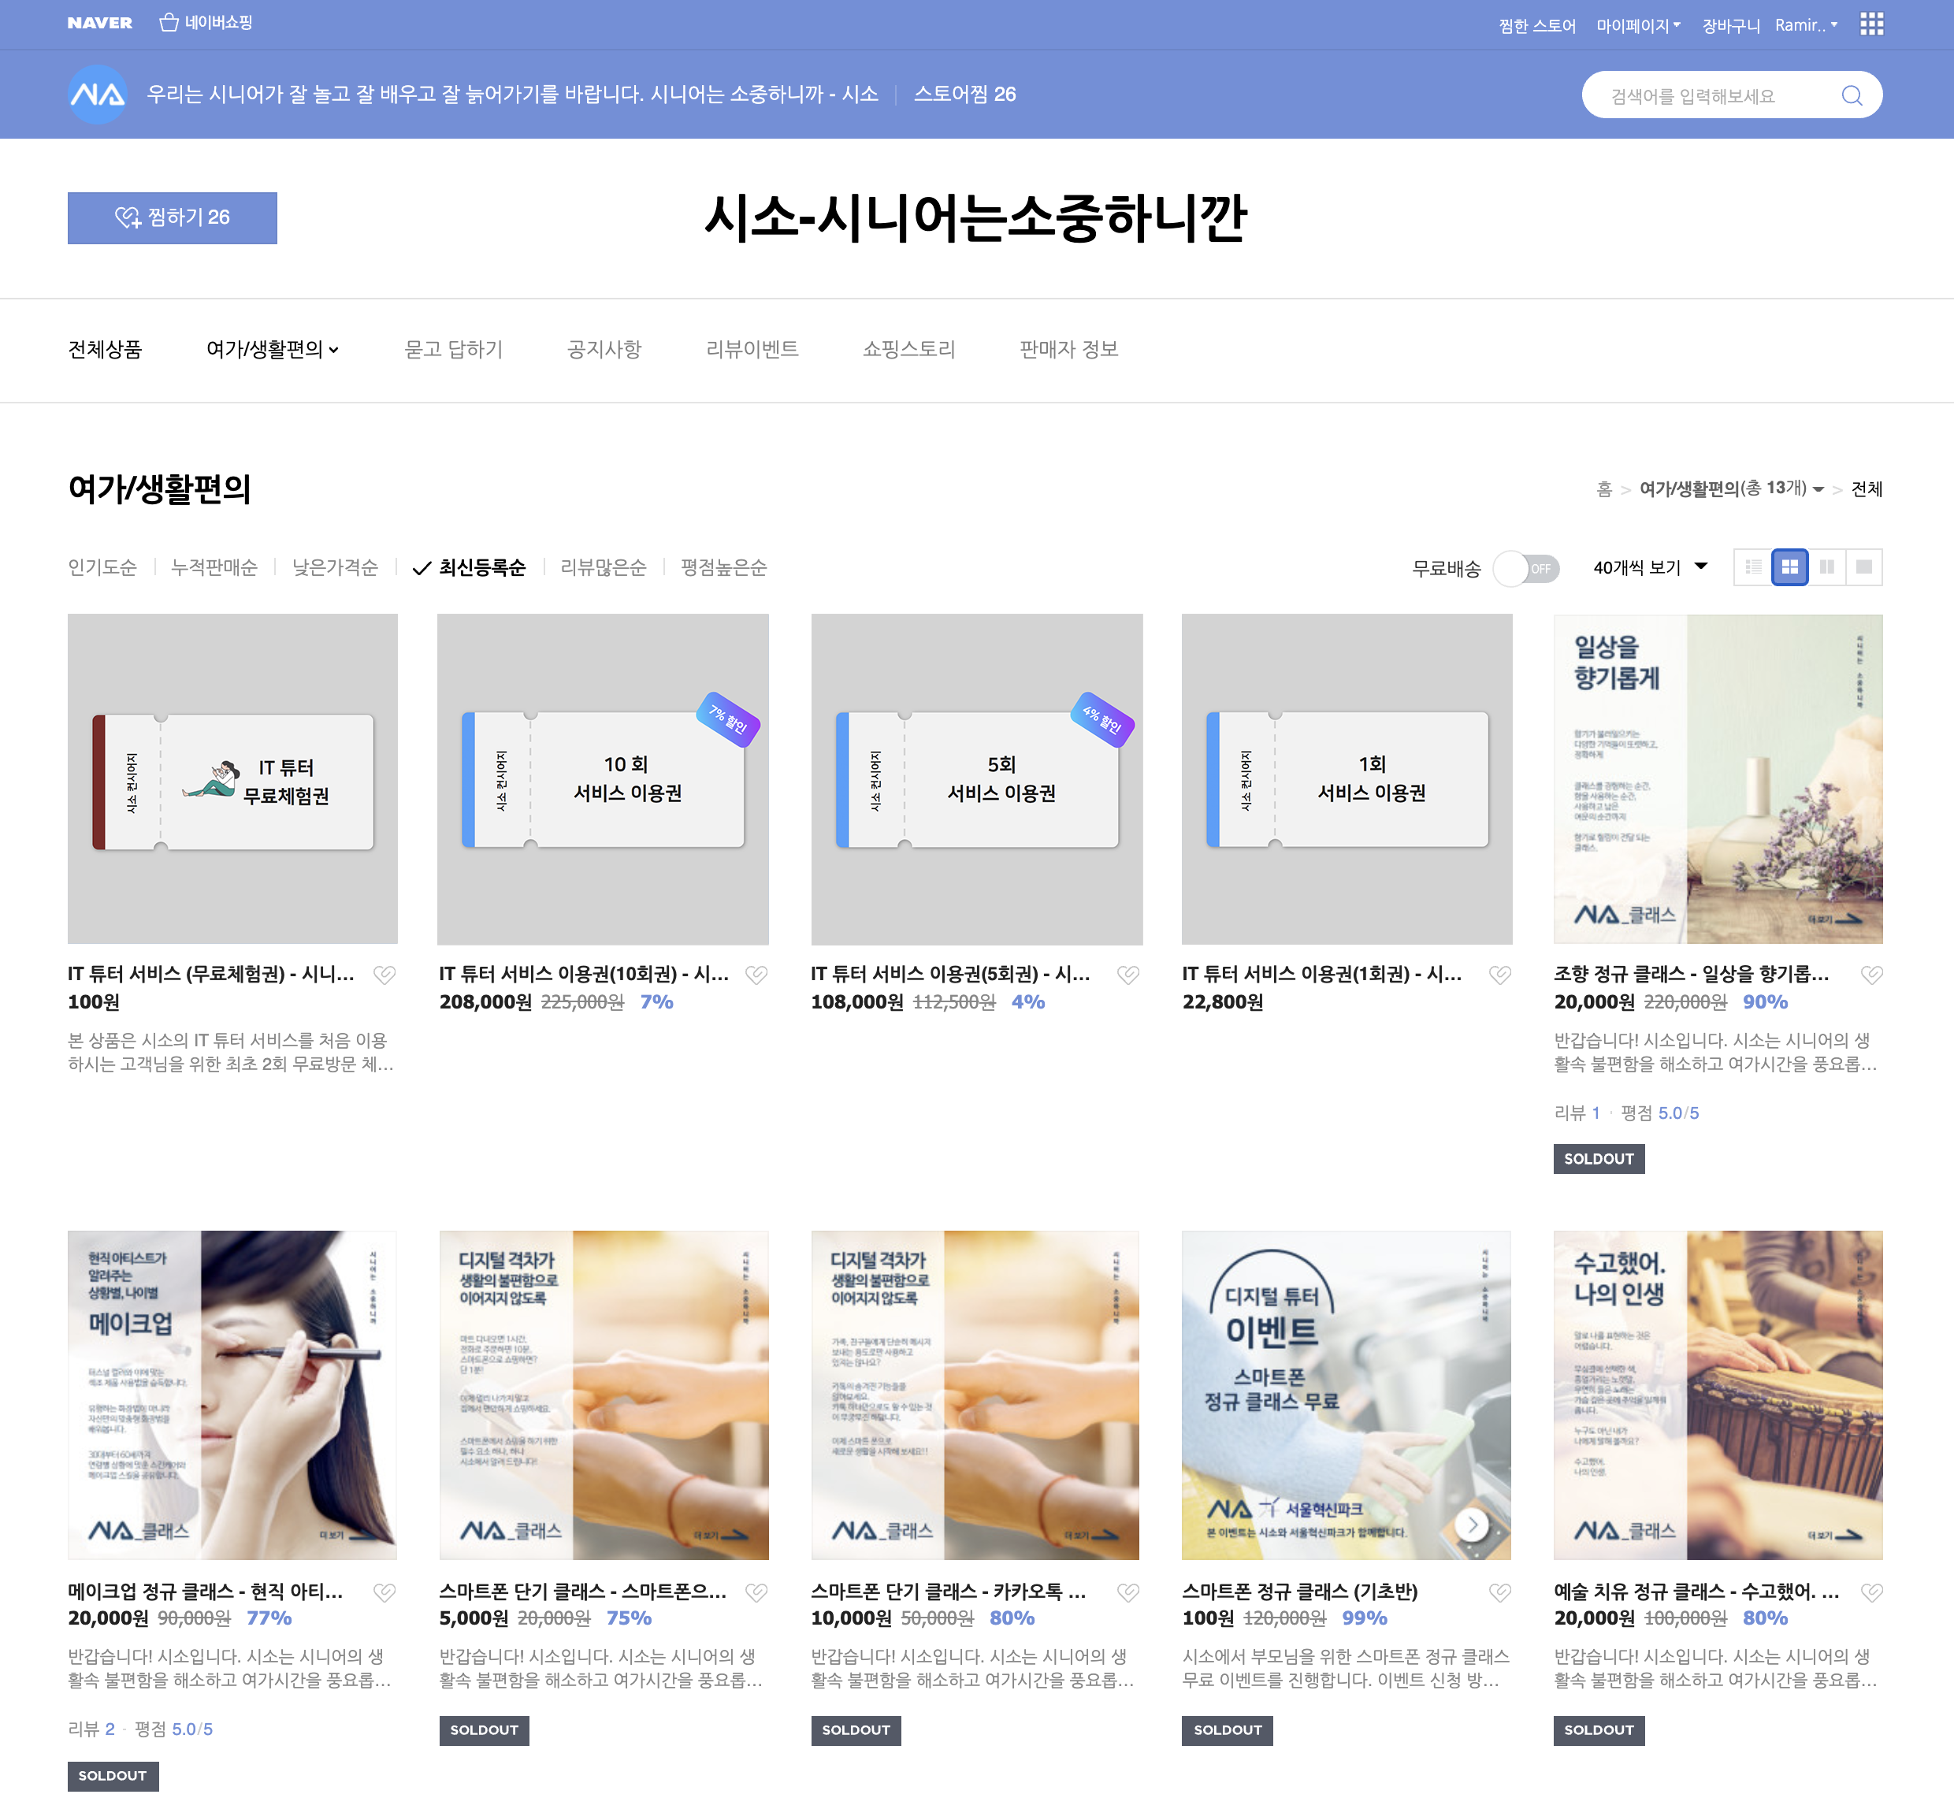Image resolution: width=1954 pixels, height=1809 pixels.
Task: Open the 10회 서비스 이용권 product thumbnail
Action: click(603, 779)
